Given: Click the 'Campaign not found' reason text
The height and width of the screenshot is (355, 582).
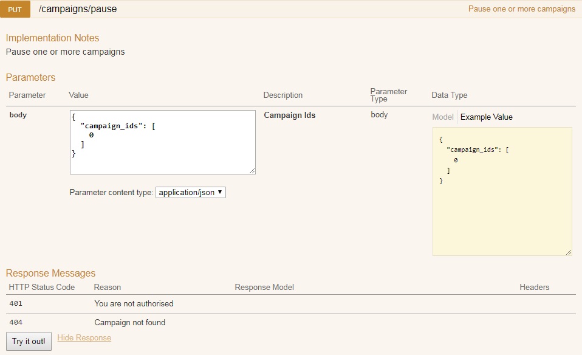Looking at the screenshot, I should pos(129,322).
